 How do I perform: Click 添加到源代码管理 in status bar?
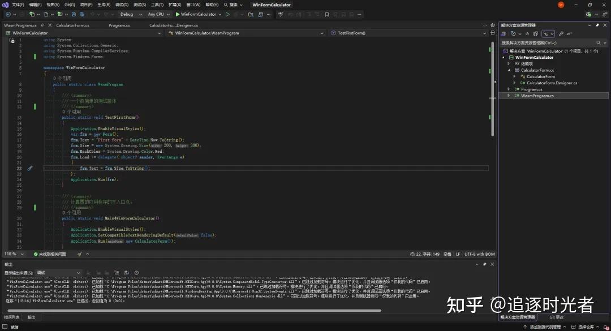coord(544,327)
